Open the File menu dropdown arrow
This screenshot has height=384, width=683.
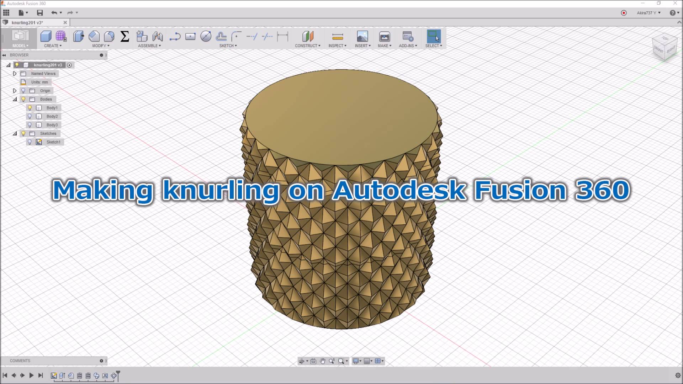[27, 13]
